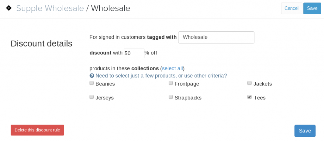The height and width of the screenshot is (141, 324).
Task: Select the Strapbacks collection checkbox
Action: 171,97
